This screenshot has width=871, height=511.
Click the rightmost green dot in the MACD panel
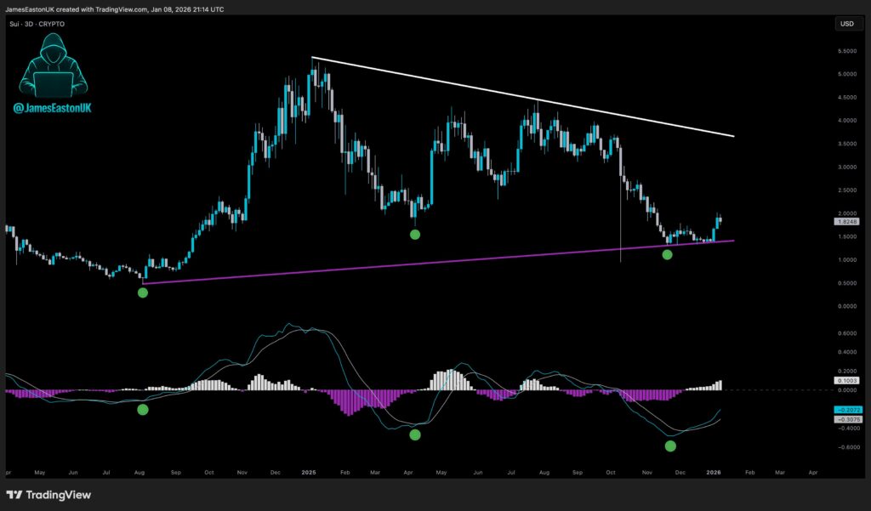(670, 446)
